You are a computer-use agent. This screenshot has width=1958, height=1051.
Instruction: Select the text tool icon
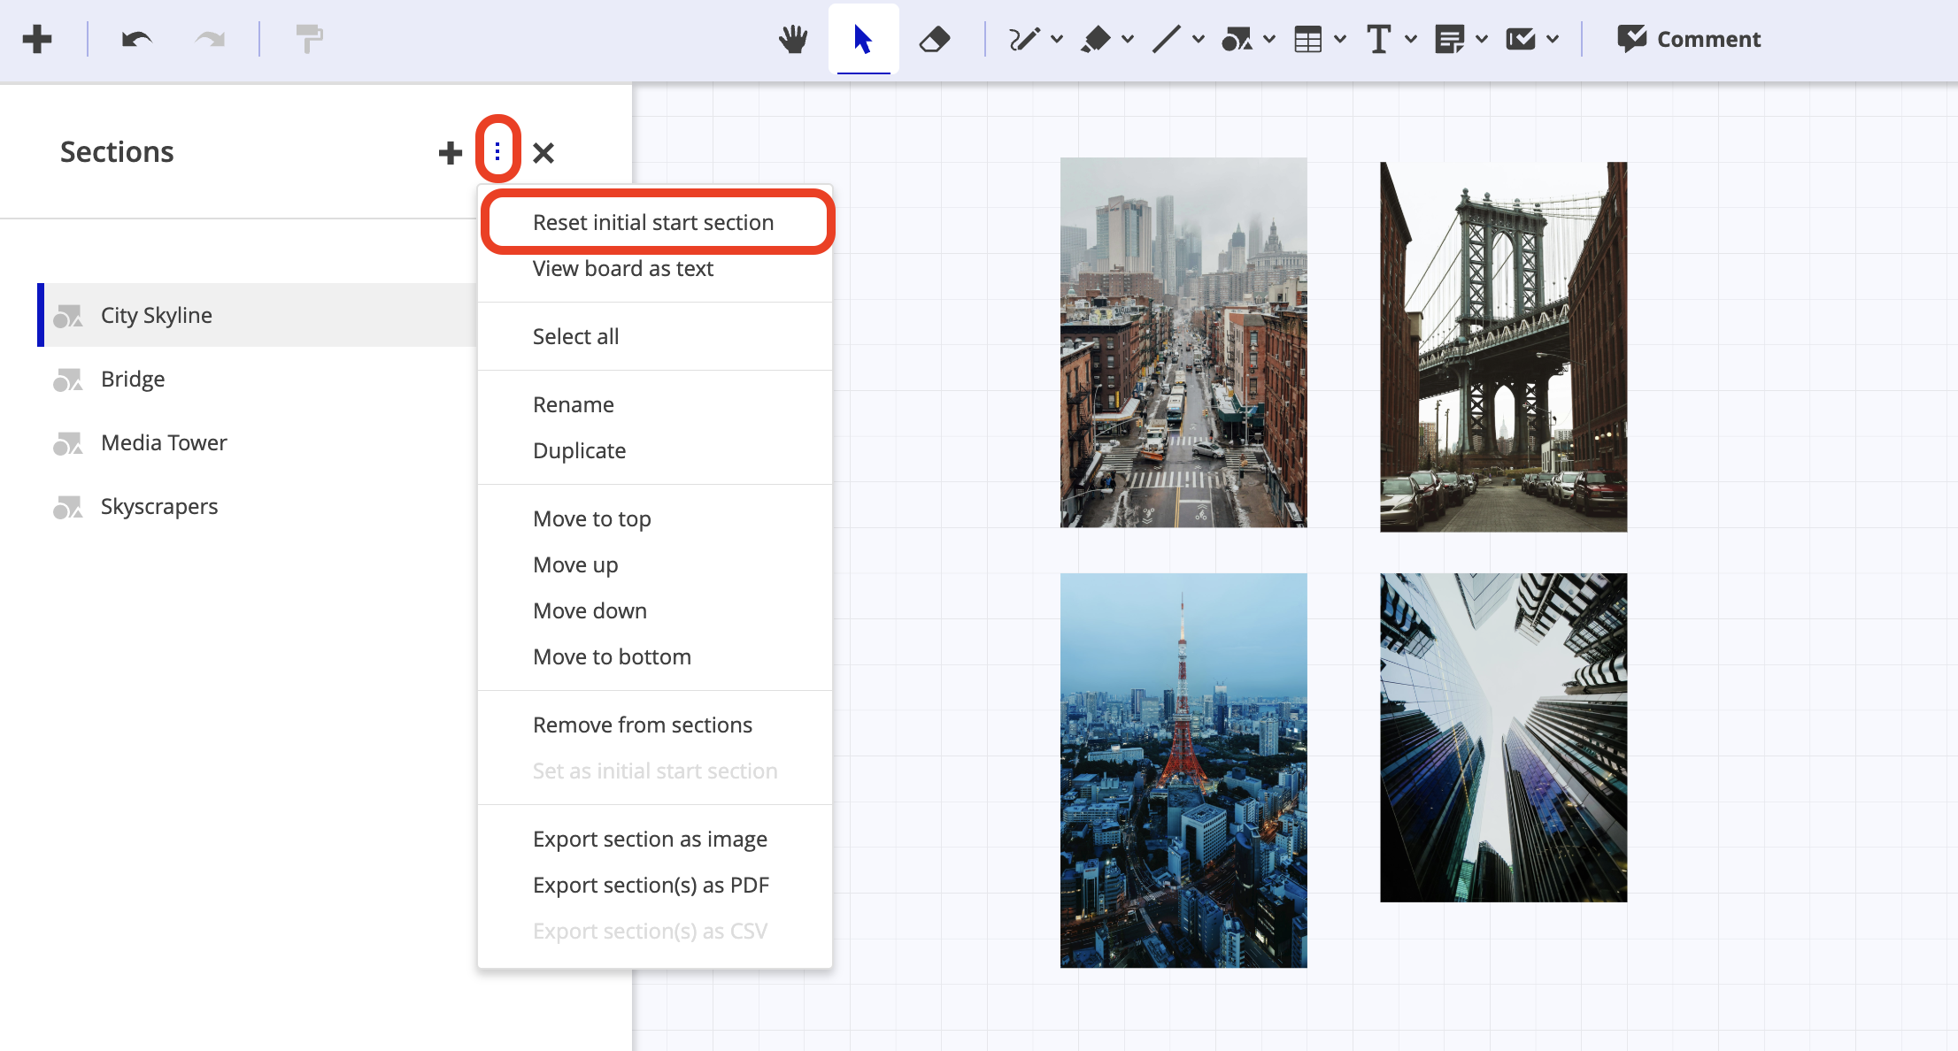(x=1378, y=39)
